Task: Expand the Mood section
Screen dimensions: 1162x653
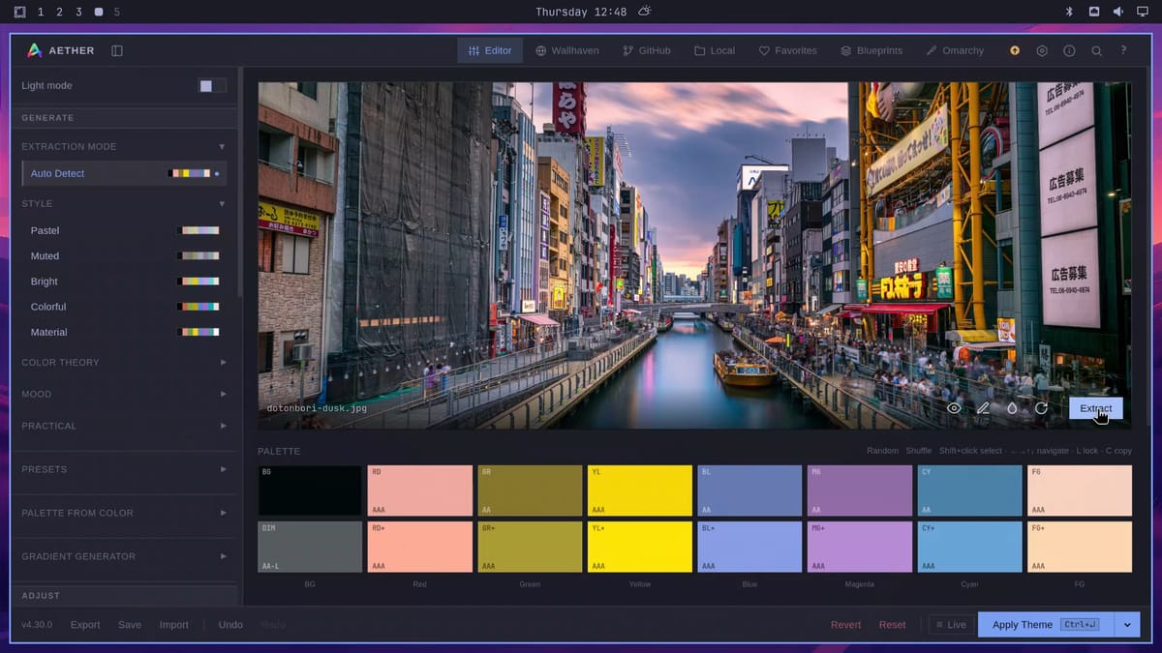Action: (x=125, y=394)
